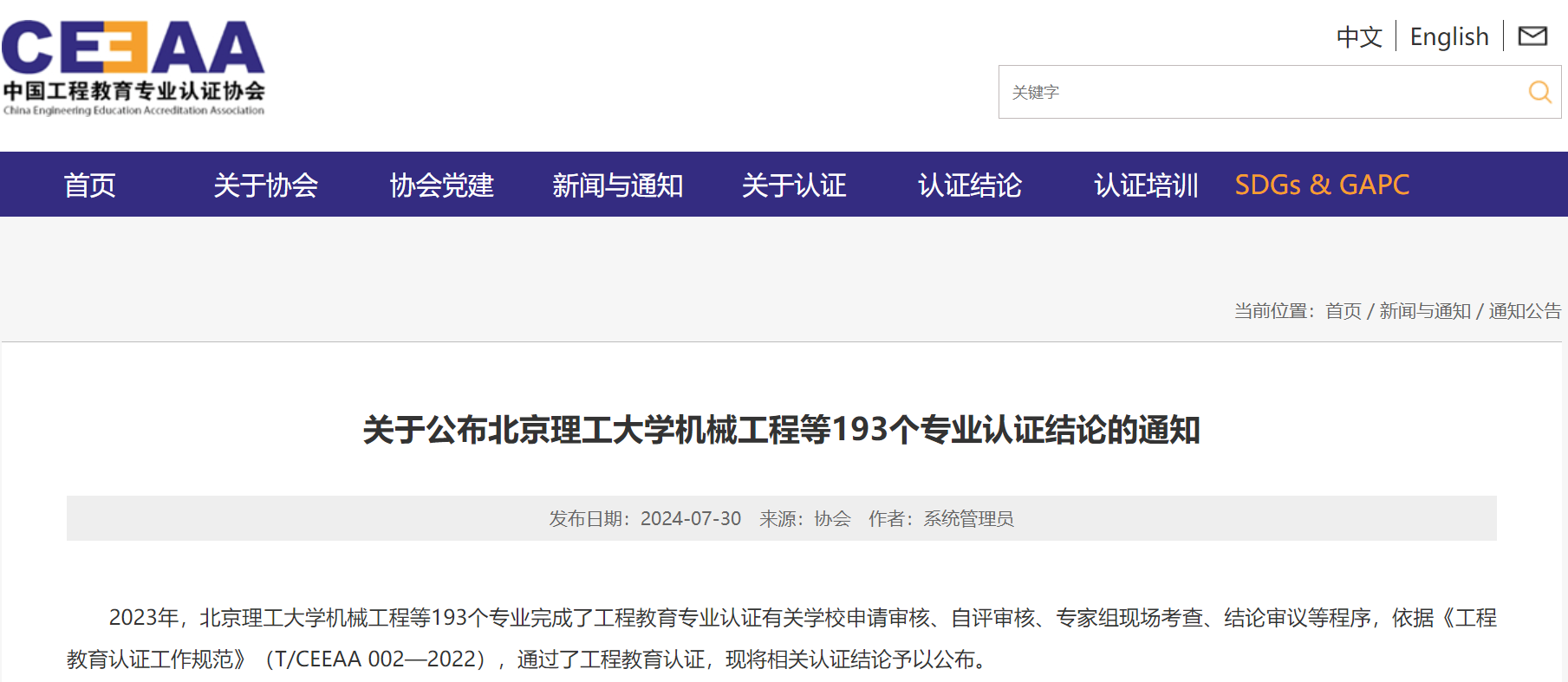Open the 认证结论 menu
The height and width of the screenshot is (682, 1568).
970,185
